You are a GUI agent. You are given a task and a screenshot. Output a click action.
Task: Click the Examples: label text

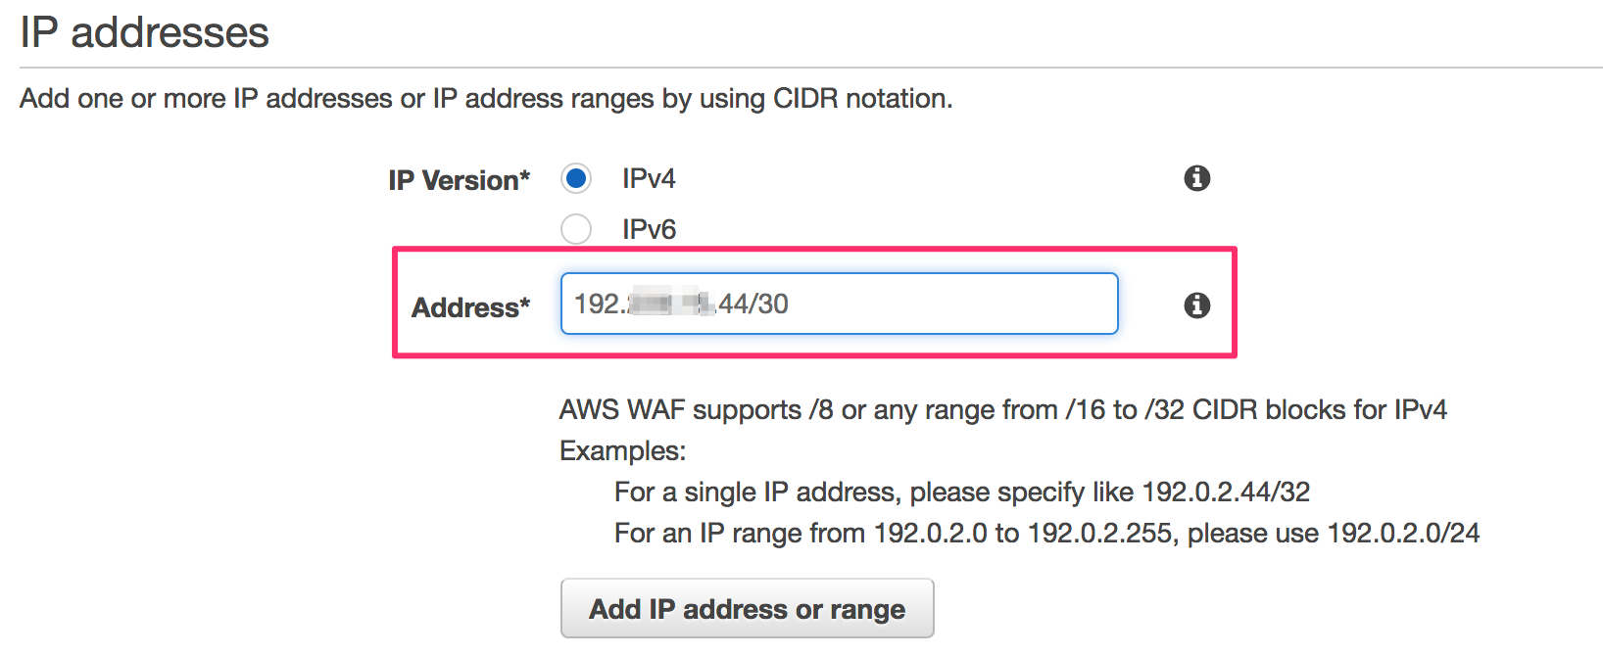pos(622,450)
